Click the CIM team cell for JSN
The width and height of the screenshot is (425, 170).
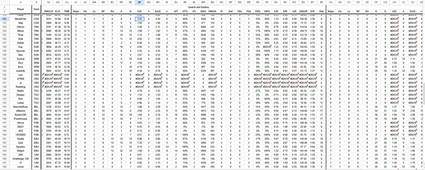tap(36, 154)
